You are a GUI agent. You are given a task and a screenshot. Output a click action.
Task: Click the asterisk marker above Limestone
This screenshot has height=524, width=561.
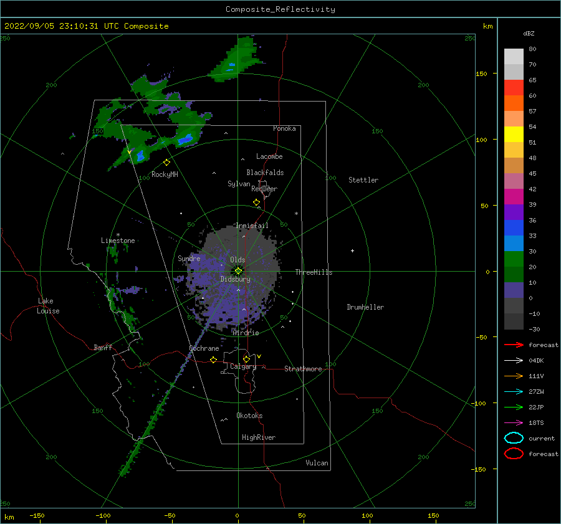click(x=118, y=235)
